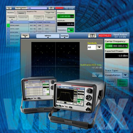Image resolution: width=133 pixels, height=133 pixels.
Task: Click the Sample Rate column header
Action: (x=32, y=22)
